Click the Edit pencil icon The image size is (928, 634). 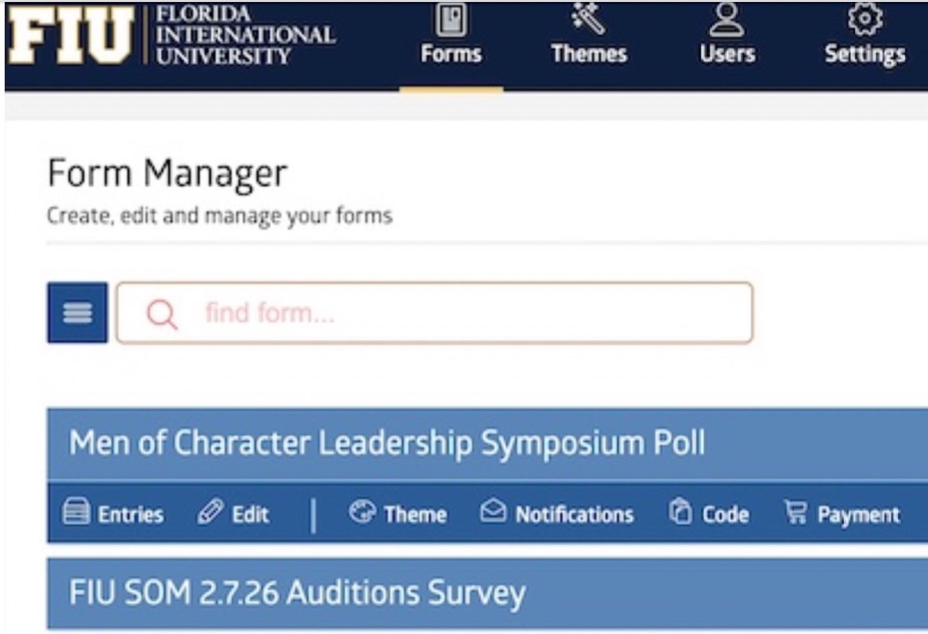point(210,512)
